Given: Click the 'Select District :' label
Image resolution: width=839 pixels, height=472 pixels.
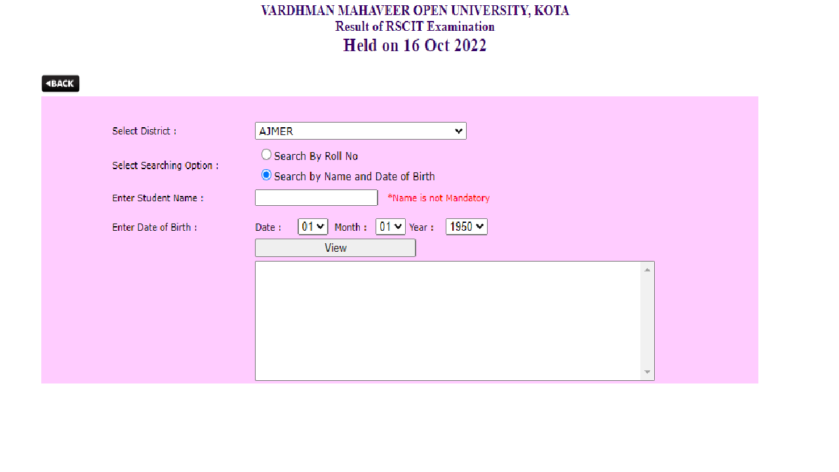Looking at the screenshot, I should [x=144, y=131].
